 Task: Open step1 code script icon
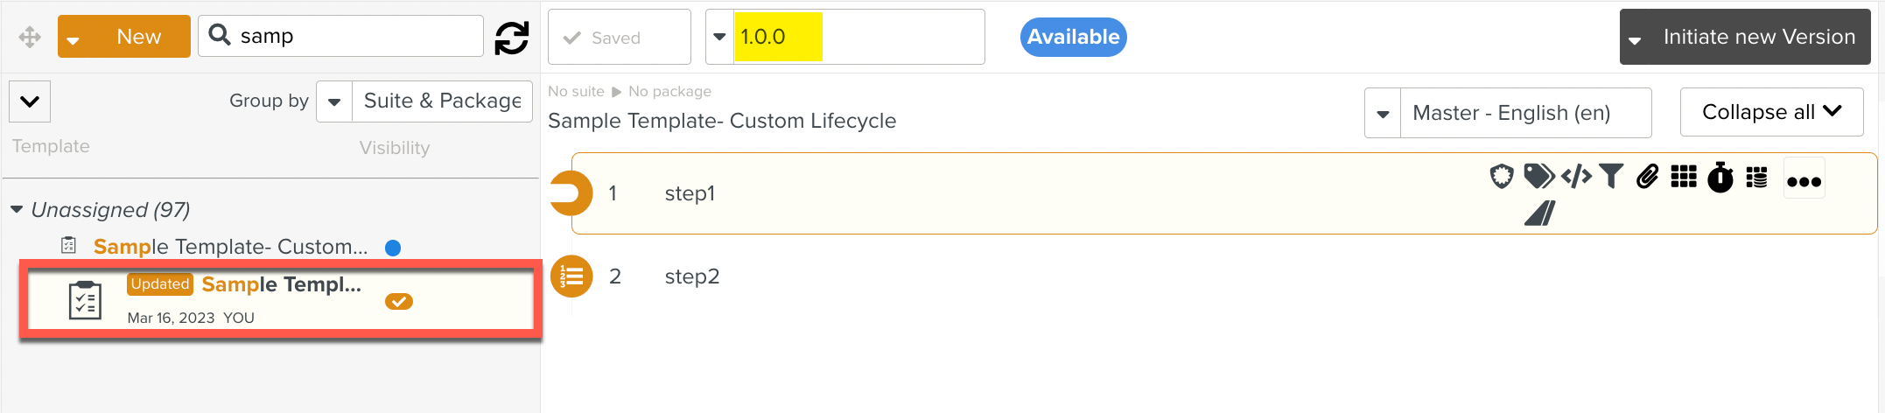(x=1576, y=177)
